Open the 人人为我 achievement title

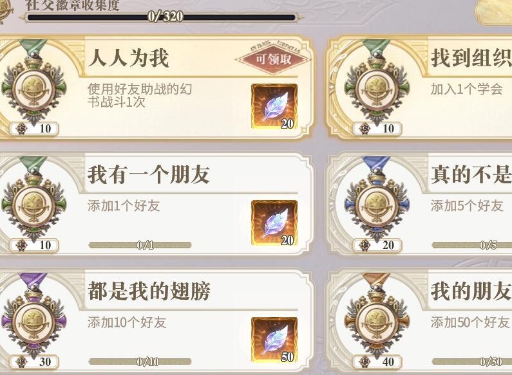click(x=129, y=59)
